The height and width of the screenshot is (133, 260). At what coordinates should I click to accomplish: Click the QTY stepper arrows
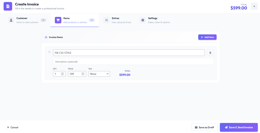coord(62,74)
